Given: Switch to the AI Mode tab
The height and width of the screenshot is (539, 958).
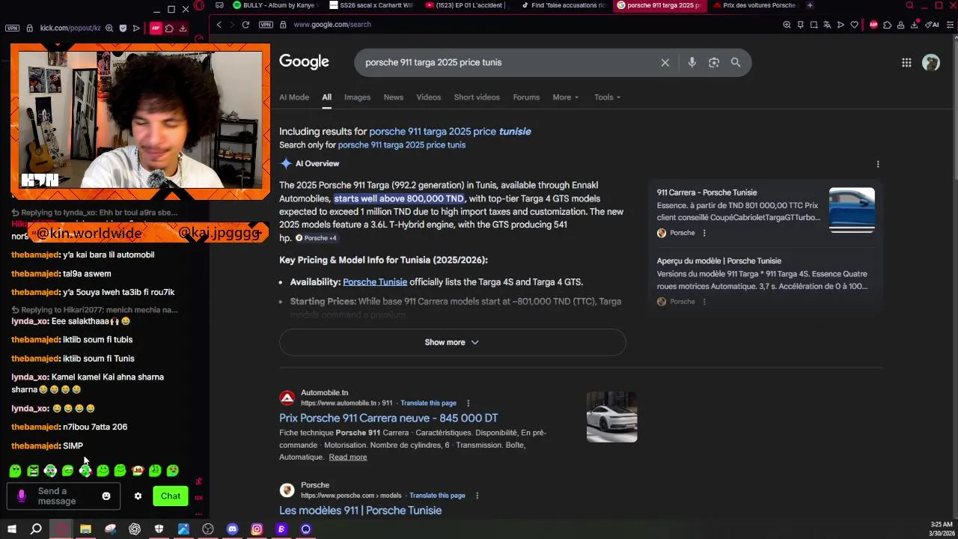Looking at the screenshot, I should [x=294, y=97].
